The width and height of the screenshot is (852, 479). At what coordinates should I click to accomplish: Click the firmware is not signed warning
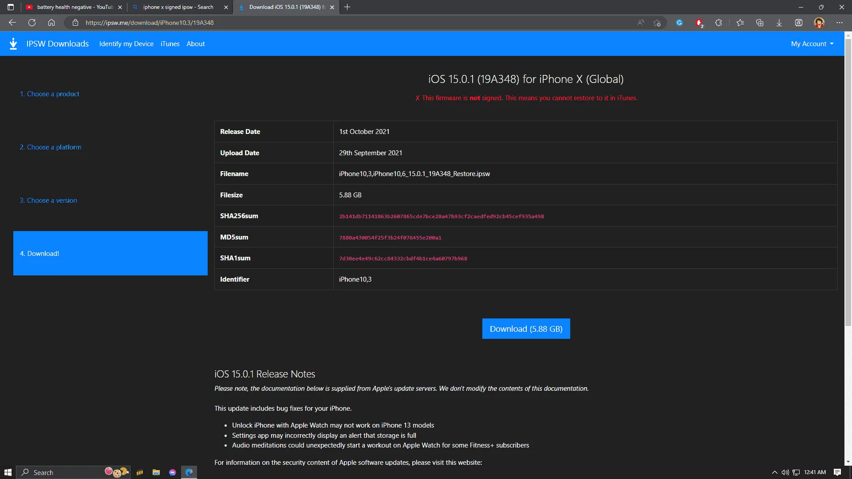click(x=526, y=98)
